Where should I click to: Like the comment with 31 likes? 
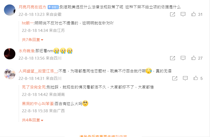coord(194,14)
